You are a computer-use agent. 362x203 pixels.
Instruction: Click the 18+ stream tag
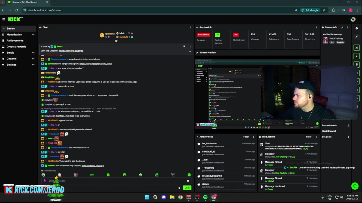(x=332, y=42)
